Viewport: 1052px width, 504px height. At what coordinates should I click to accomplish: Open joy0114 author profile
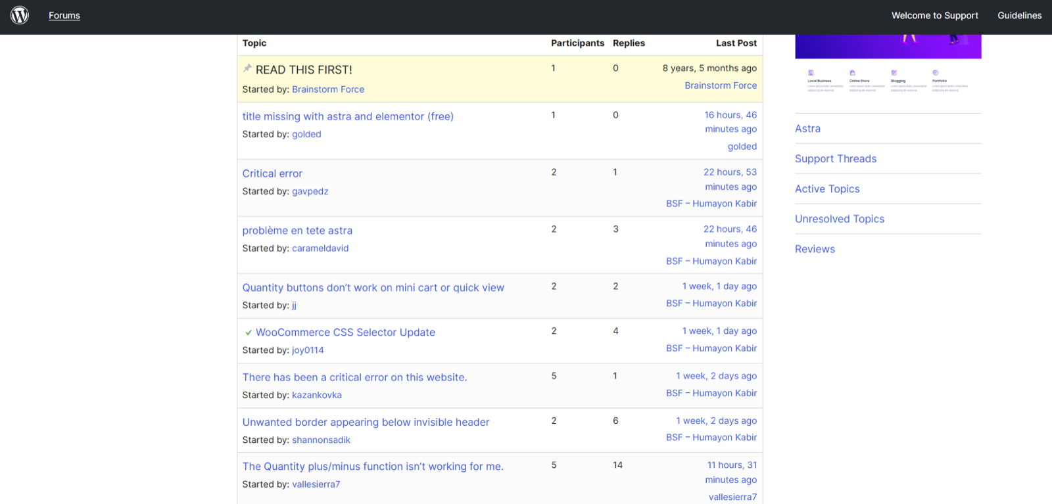point(308,350)
